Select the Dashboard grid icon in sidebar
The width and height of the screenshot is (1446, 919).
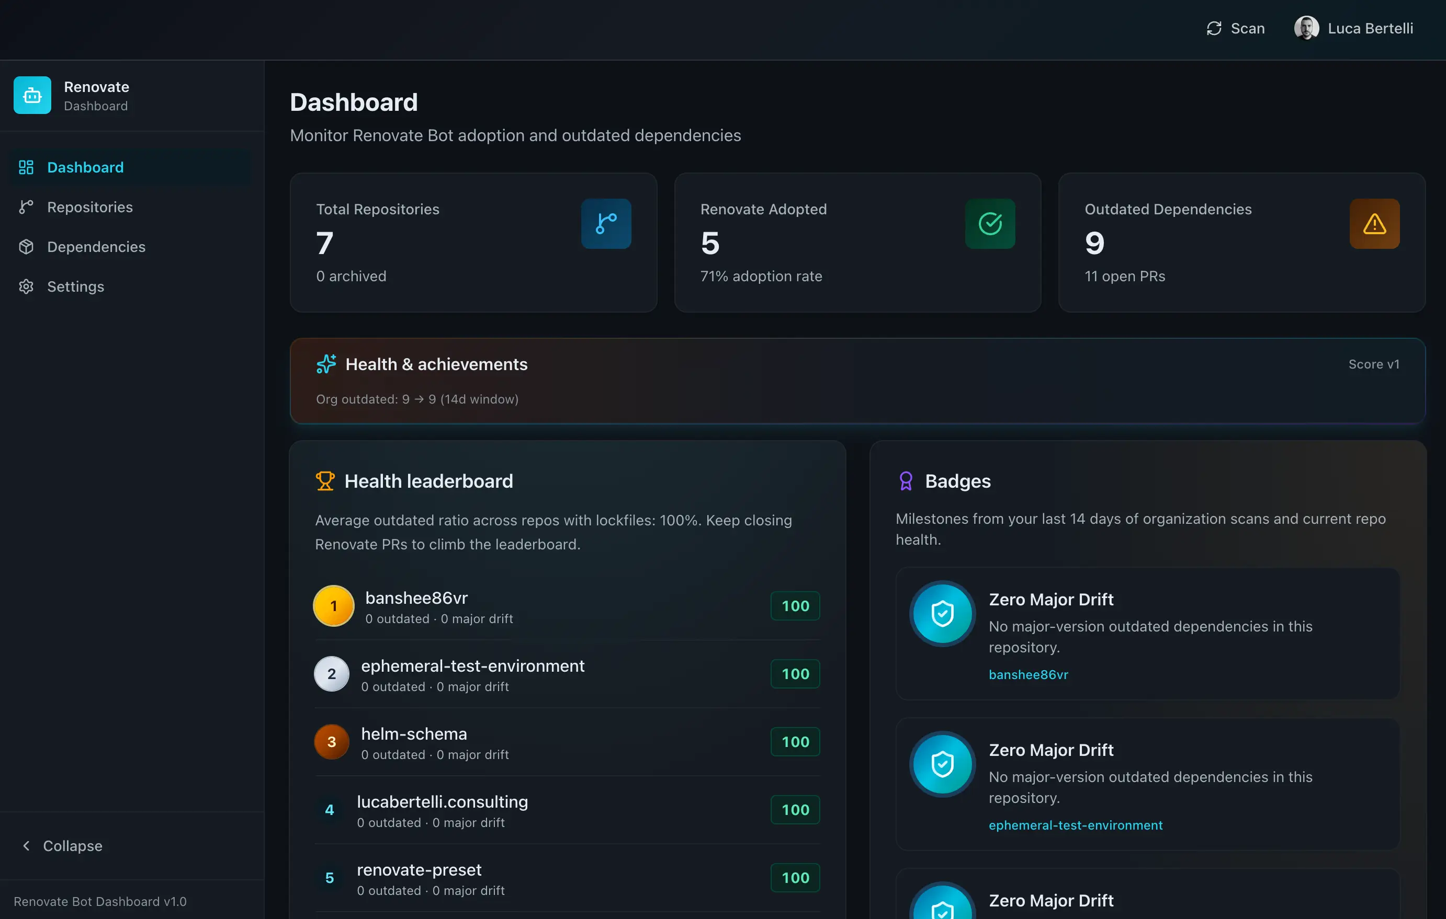coord(26,167)
